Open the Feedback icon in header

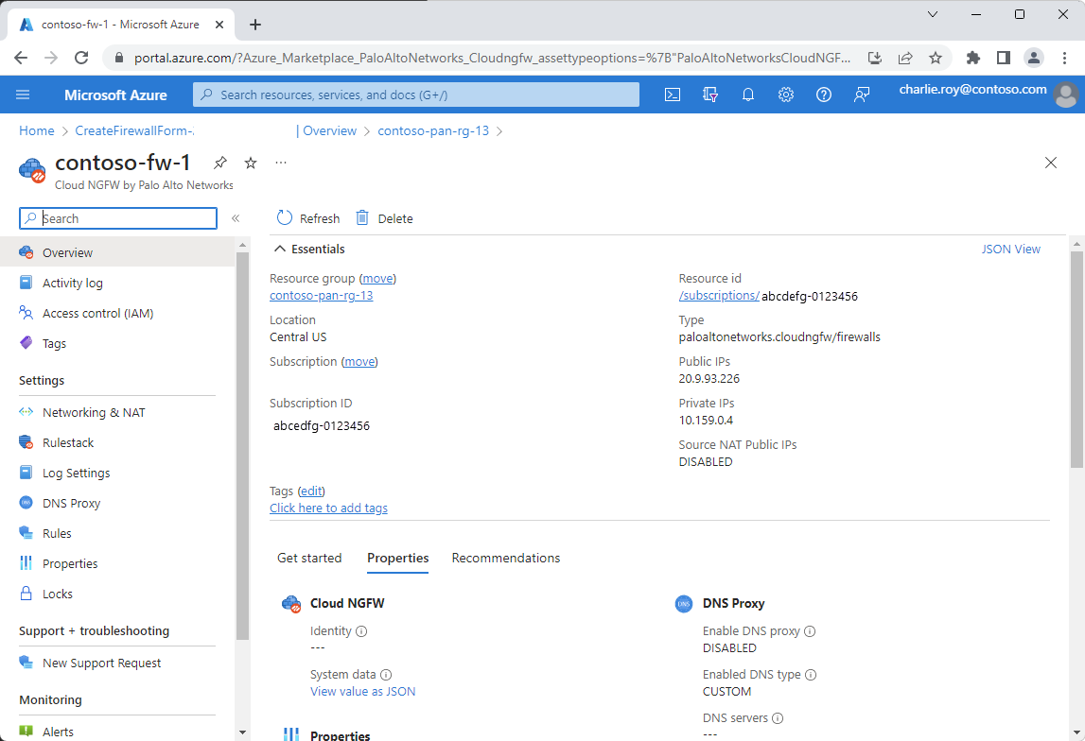click(x=861, y=95)
